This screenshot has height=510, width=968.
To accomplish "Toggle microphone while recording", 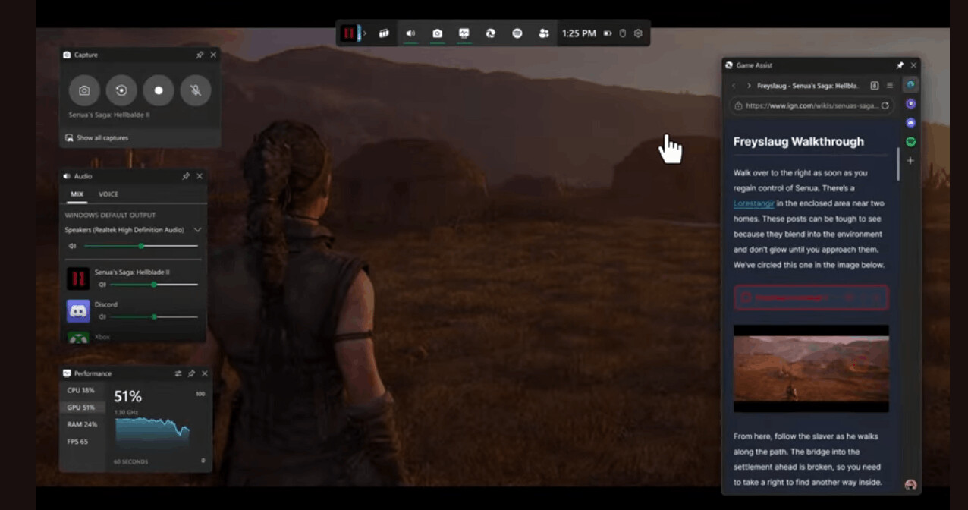I will (x=196, y=90).
